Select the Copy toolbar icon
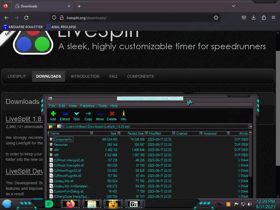The height and width of the screenshot is (210, 280). click(88, 116)
